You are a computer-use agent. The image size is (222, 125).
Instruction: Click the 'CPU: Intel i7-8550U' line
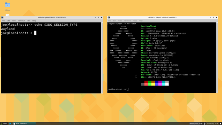tap(160, 65)
